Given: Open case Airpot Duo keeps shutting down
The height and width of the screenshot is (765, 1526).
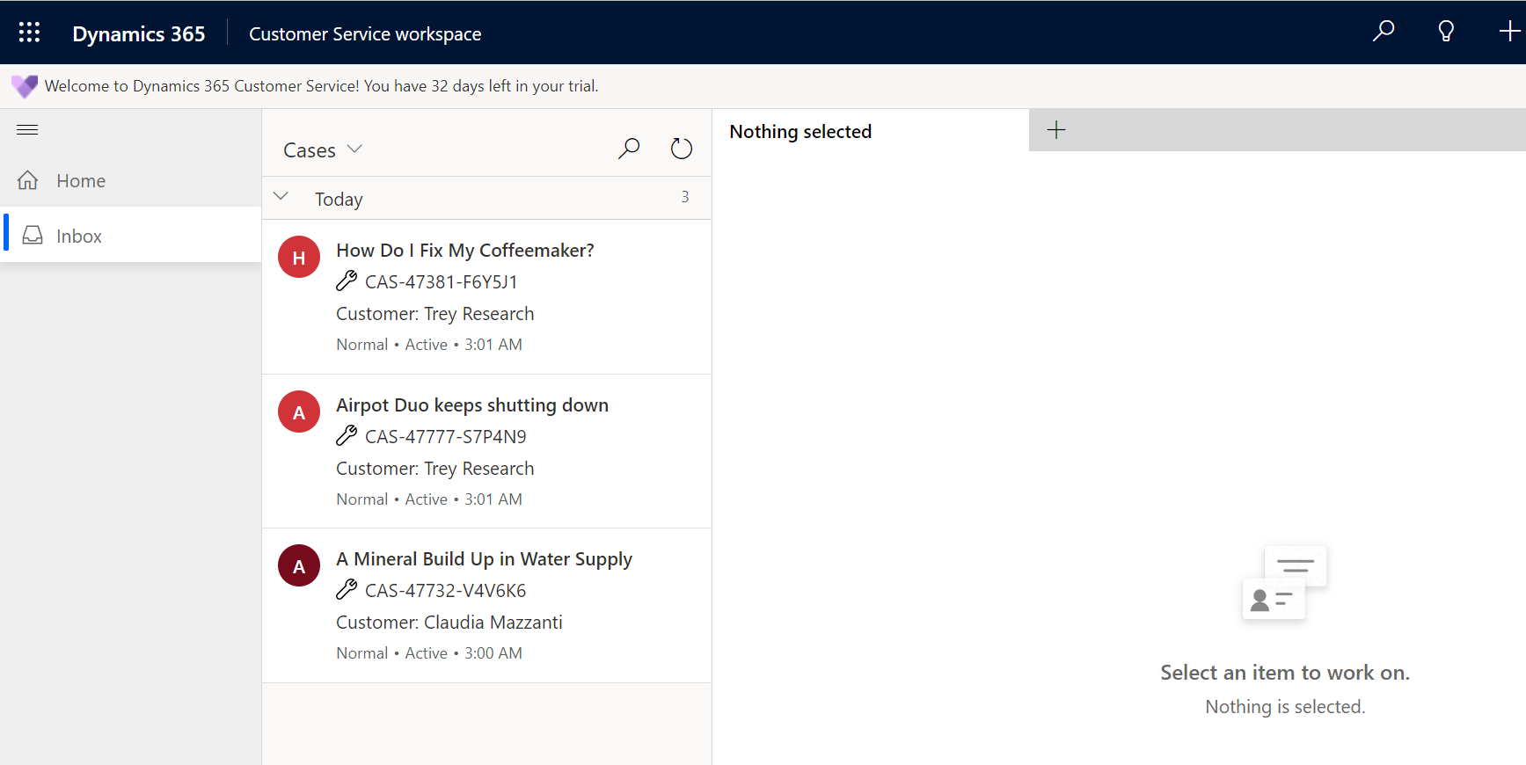Looking at the screenshot, I should point(472,405).
